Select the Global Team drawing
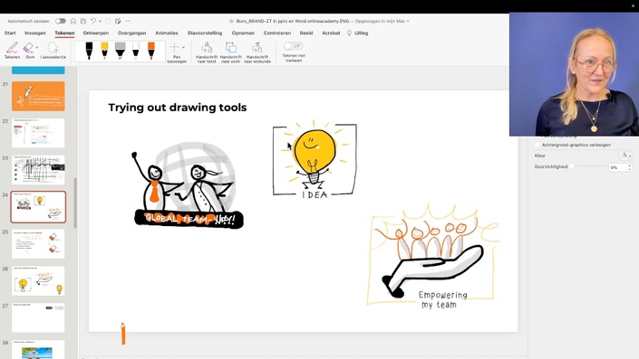Viewport: 639px width, 359px height. pyautogui.click(x=189, y=185)
